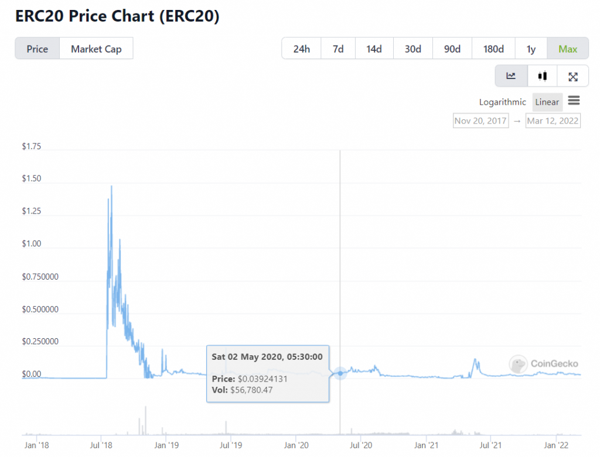View the 24h price range
Image resolution: width=600 pixels, height=457 pixels.
coord(301,49)
